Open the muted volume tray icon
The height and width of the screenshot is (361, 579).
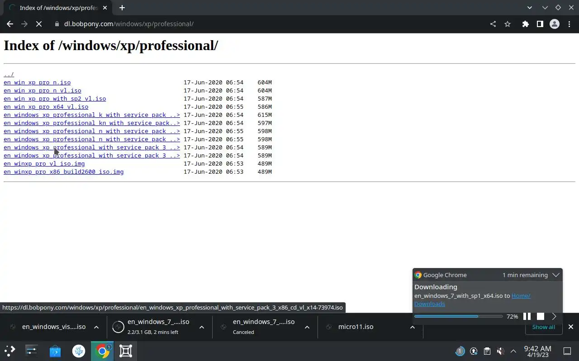point(500,351)
